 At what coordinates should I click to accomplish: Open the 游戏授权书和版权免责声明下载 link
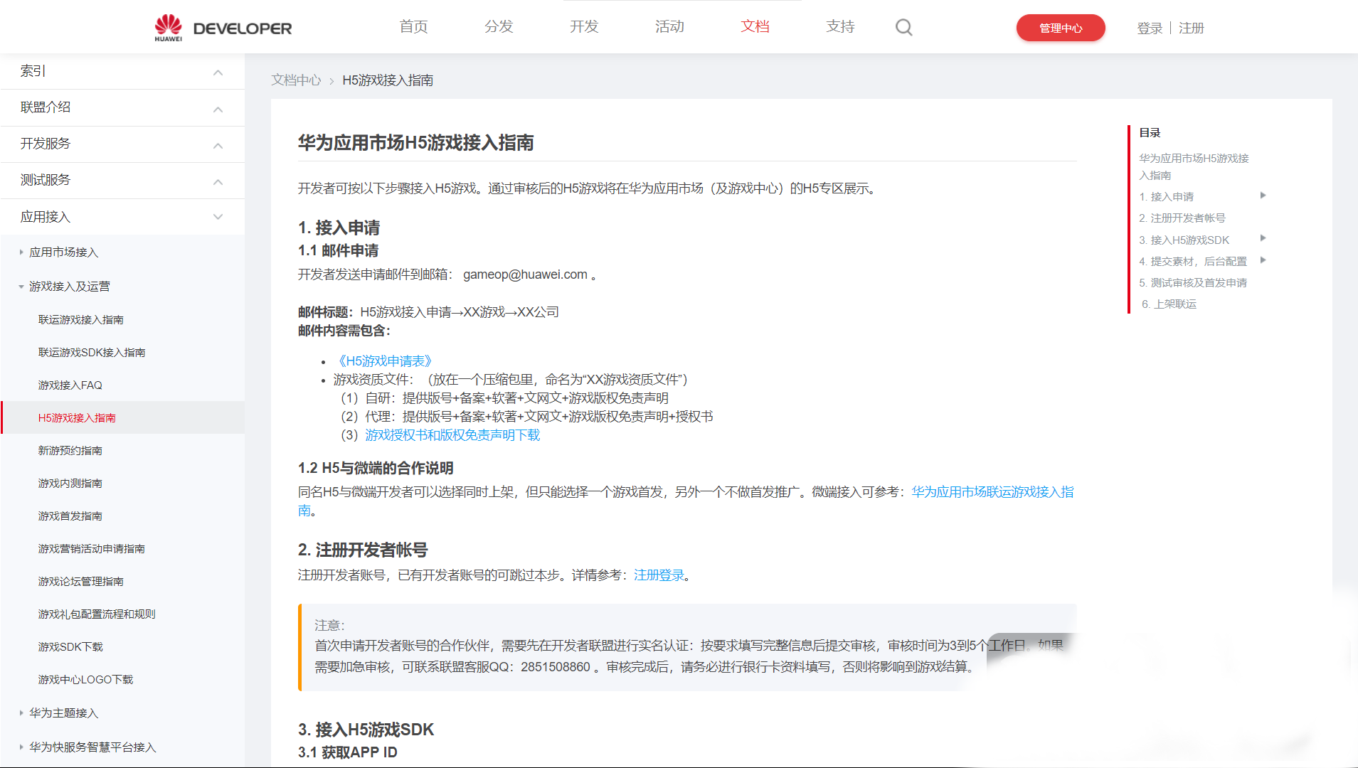tap(452, 435)
